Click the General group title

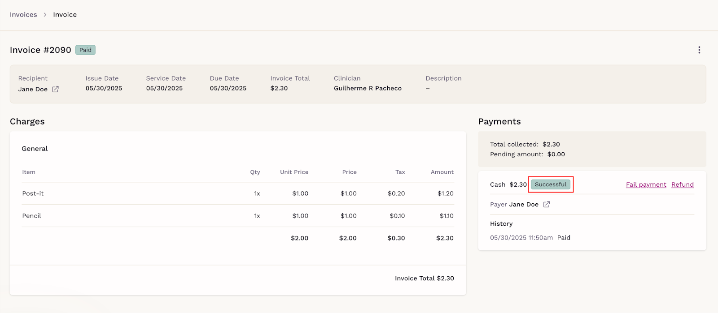(x=35, y=149)
